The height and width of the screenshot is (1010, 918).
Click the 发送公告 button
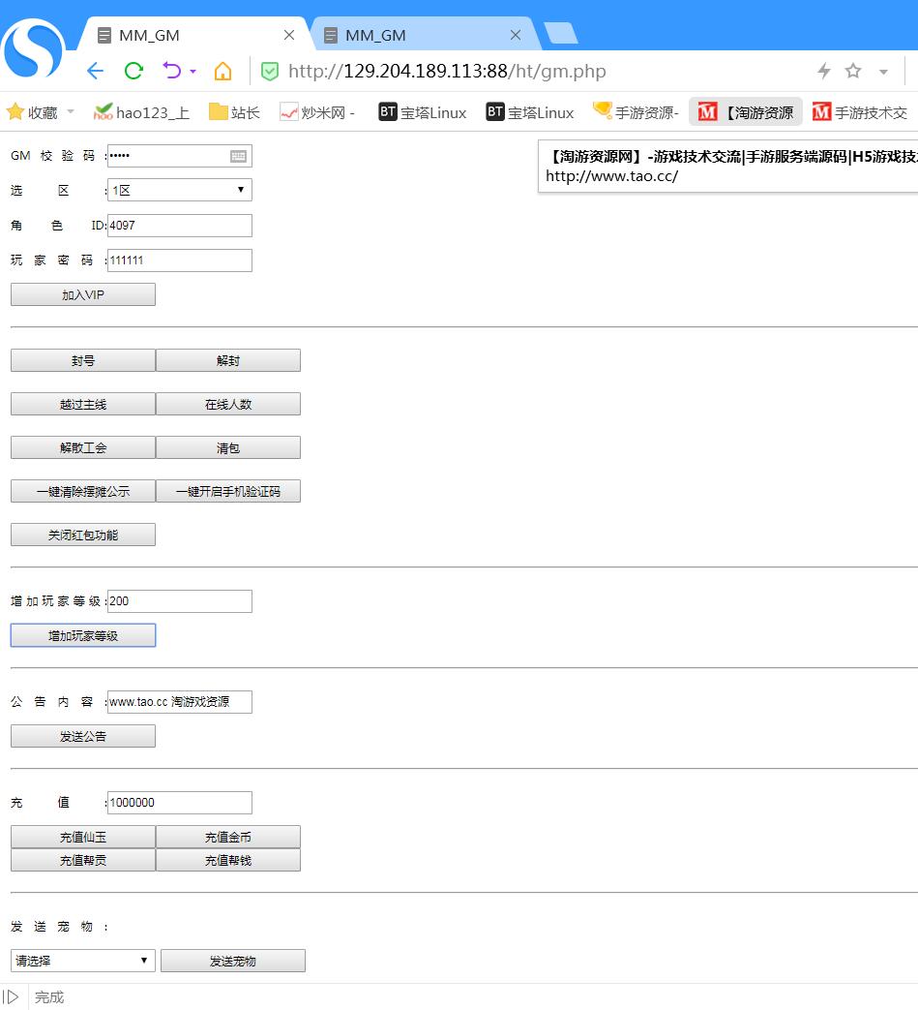[x=83, y=736]
